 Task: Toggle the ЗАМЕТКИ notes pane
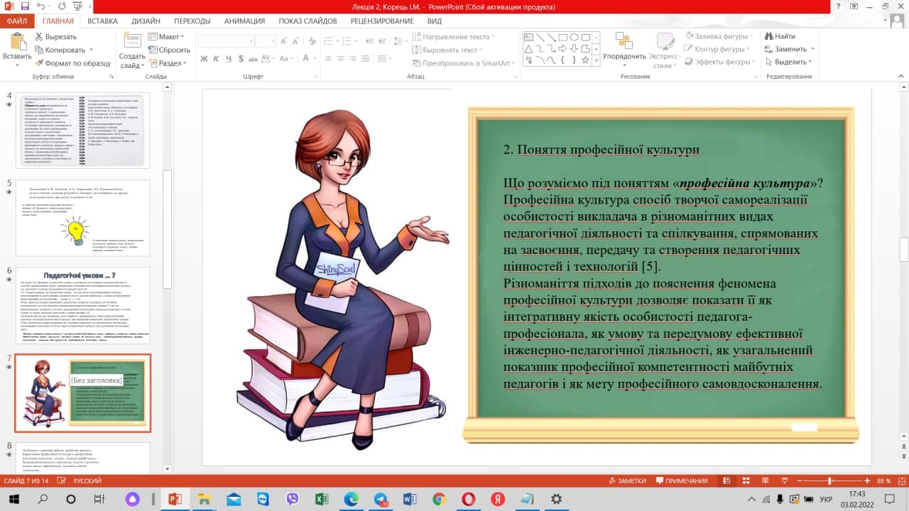click(x=626, y=480)
